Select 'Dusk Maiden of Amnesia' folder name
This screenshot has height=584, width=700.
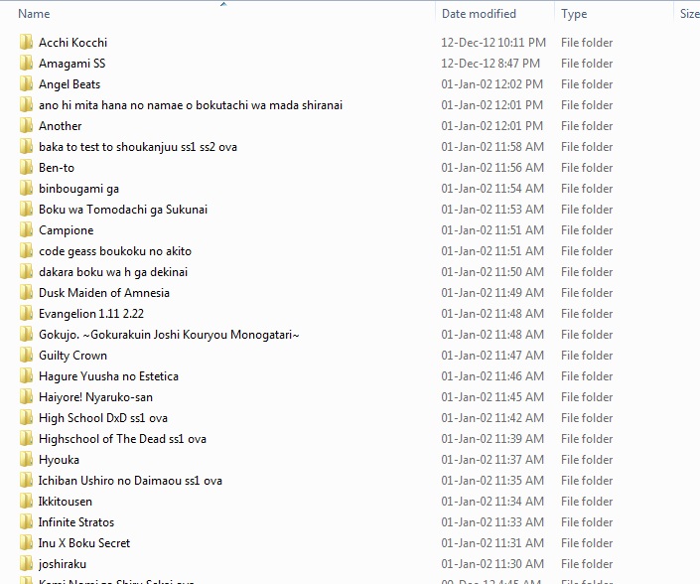[104, 293]
